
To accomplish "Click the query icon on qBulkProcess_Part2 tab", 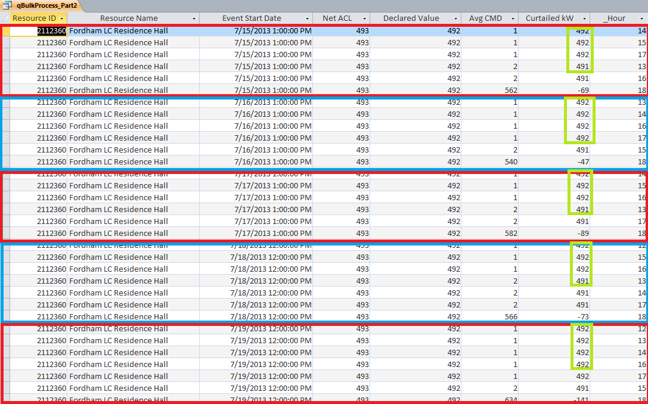I will (7, 6).
